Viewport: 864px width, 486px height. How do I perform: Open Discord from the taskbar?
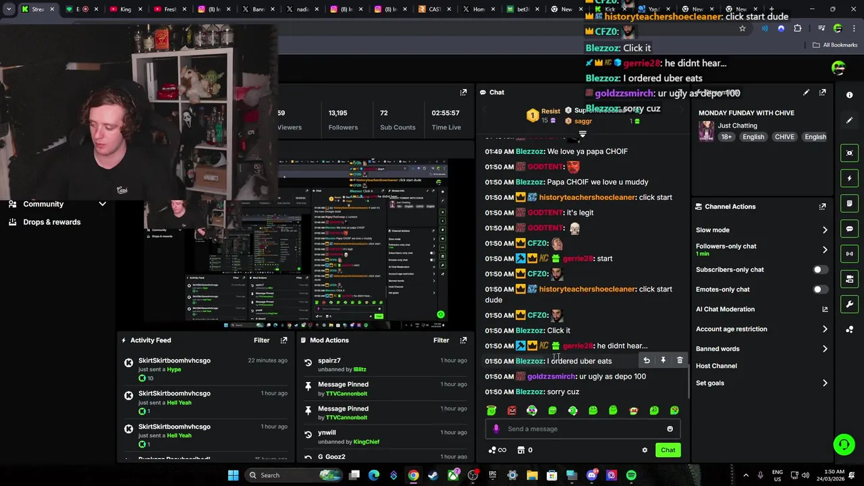(x=592, y=475)
